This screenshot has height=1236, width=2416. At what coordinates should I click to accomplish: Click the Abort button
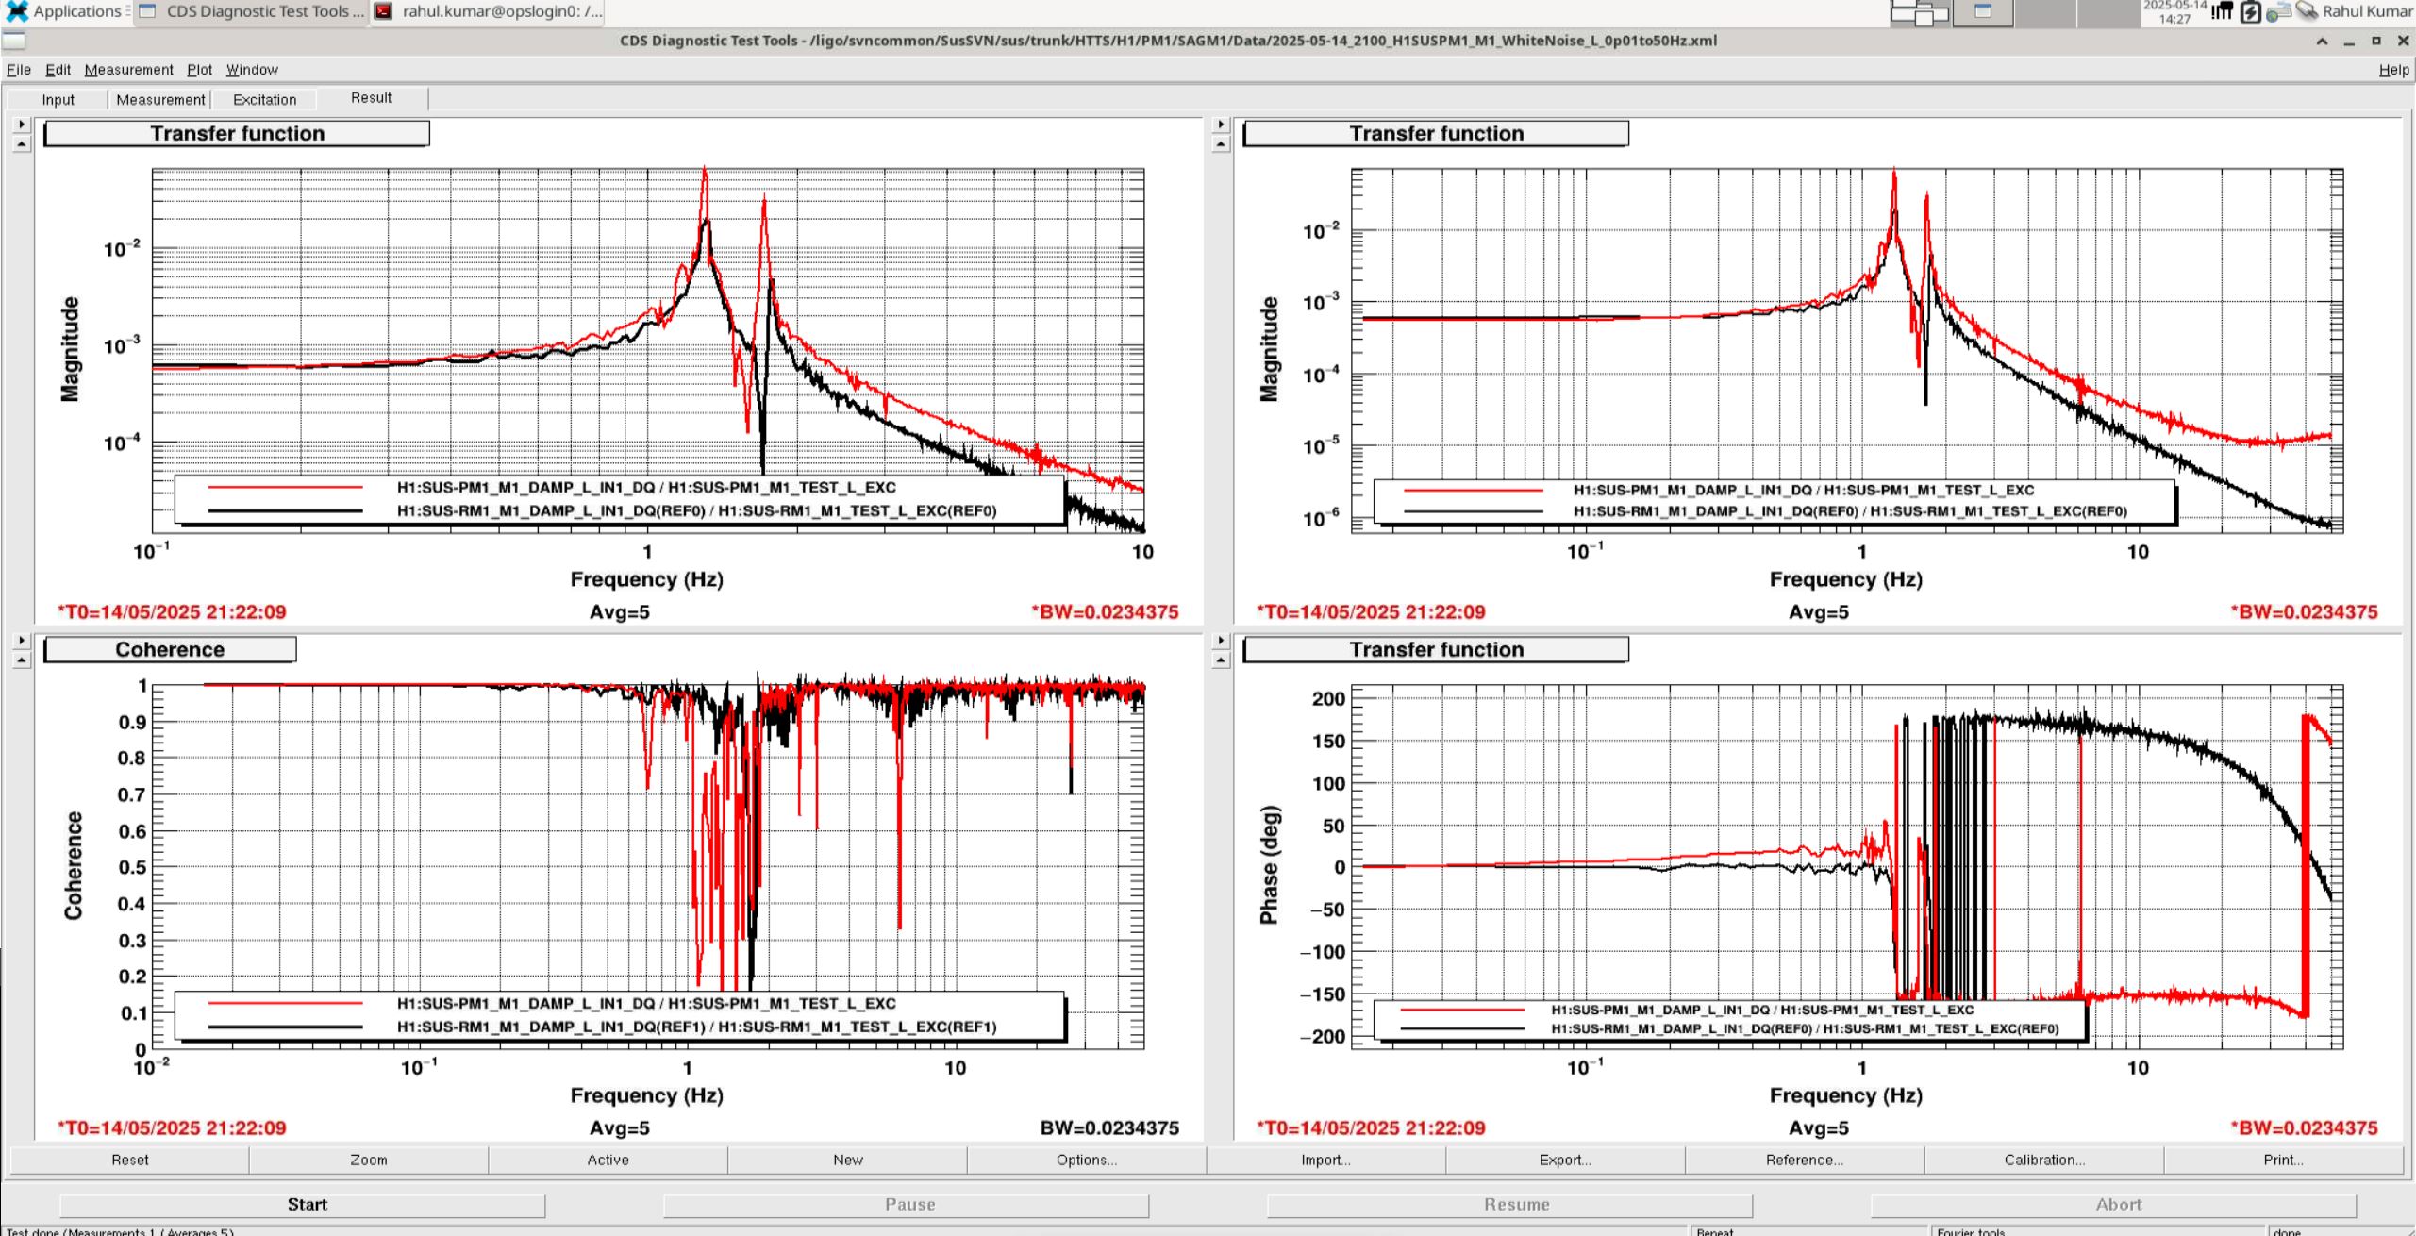click(2114, 1205)
